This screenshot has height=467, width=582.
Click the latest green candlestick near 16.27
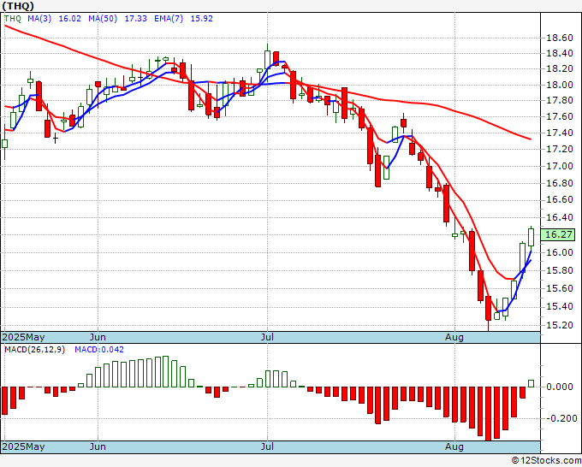[x=532, y=238]
